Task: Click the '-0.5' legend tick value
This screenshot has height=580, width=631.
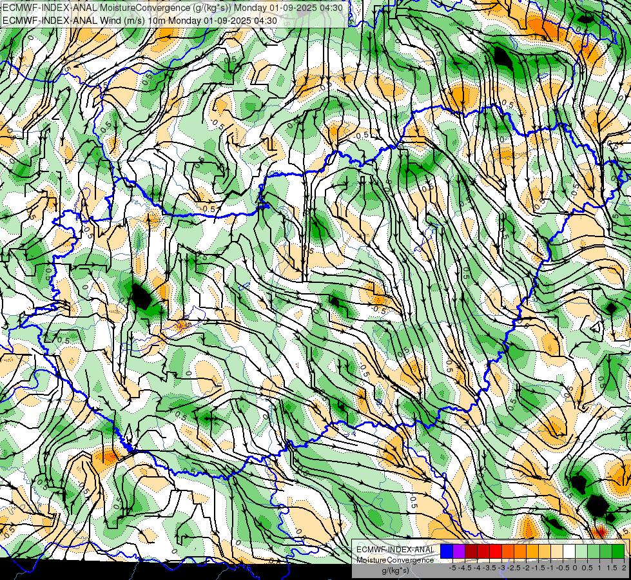Action: click(x=563, y=568)
